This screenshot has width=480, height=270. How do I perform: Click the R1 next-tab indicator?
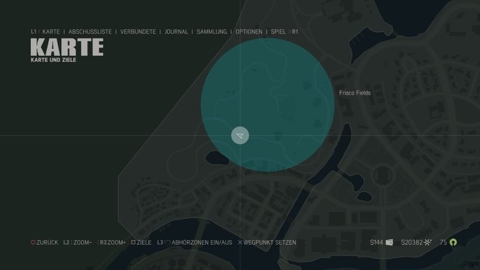[x=295, y=32]
